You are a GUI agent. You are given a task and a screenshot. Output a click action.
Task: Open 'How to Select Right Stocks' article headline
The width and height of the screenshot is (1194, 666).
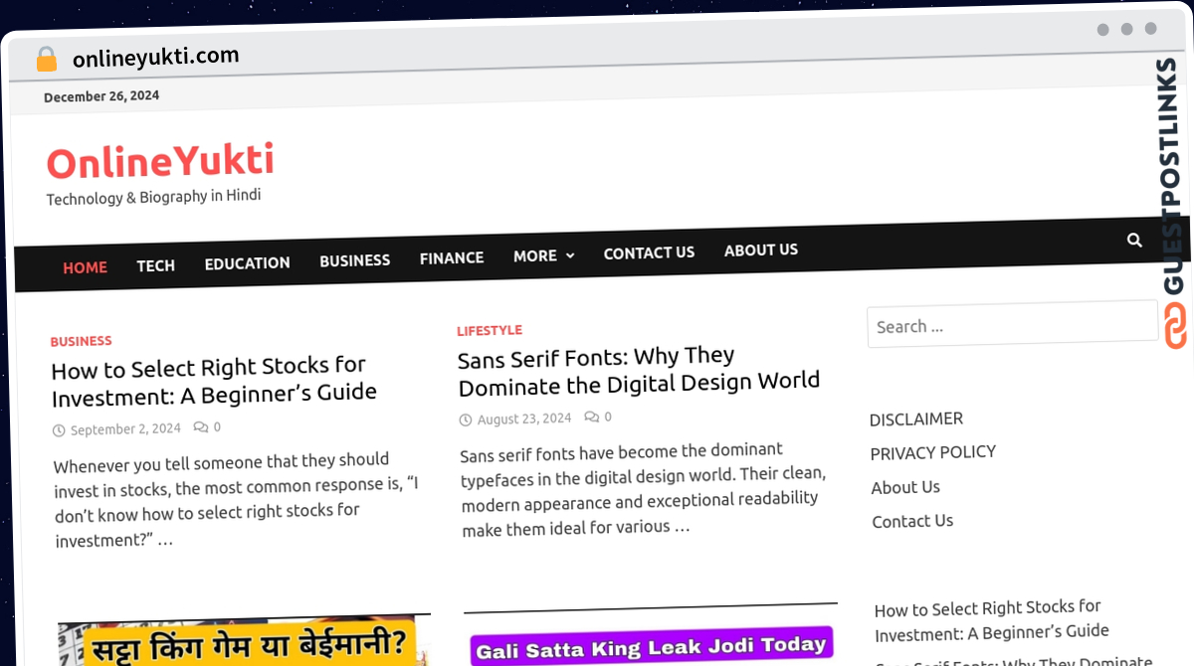[214, 380]
